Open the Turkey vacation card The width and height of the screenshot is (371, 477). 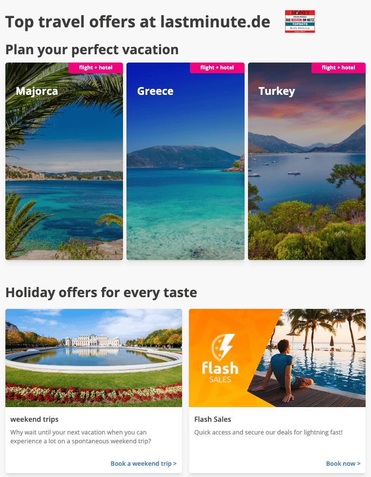(307, 161)
